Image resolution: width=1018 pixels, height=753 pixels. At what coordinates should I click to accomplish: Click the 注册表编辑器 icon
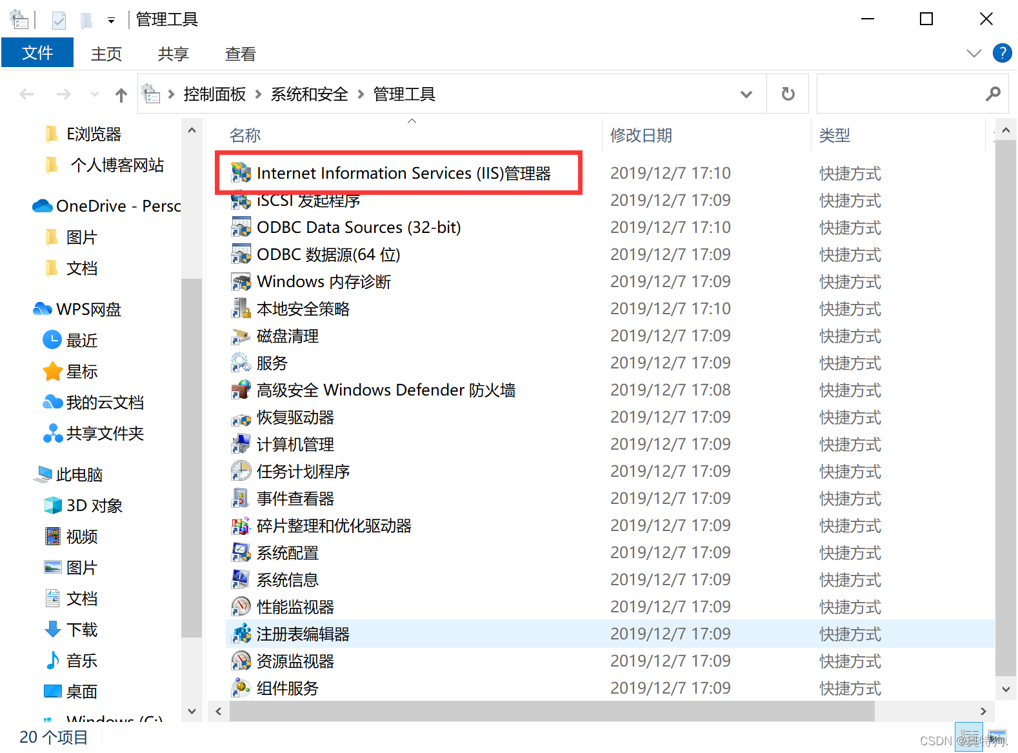click(241, 634)
